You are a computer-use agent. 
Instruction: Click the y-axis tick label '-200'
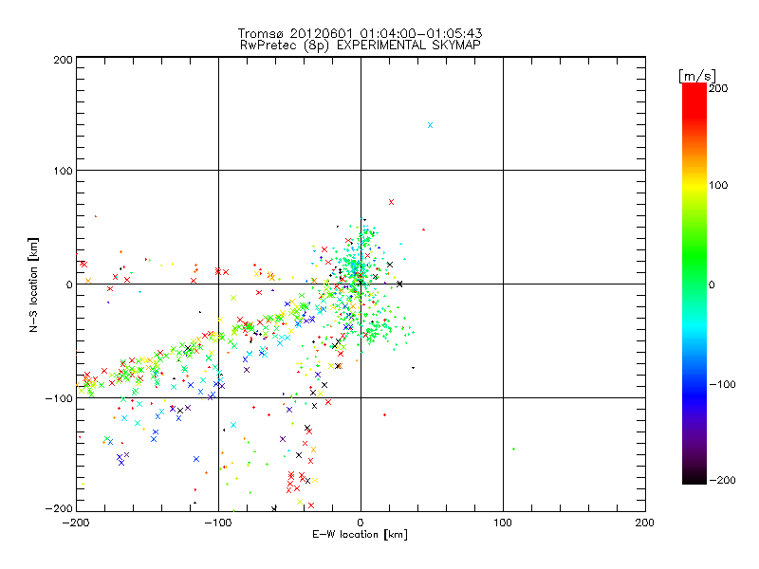(x=59, y=508)
